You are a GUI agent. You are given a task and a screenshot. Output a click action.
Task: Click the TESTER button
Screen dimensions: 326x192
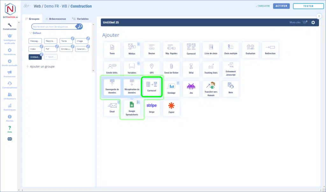(x=308, y=6)
